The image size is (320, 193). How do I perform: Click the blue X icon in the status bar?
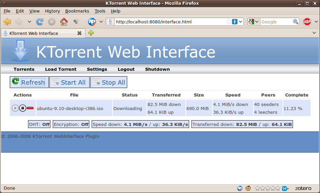(284, 188)
